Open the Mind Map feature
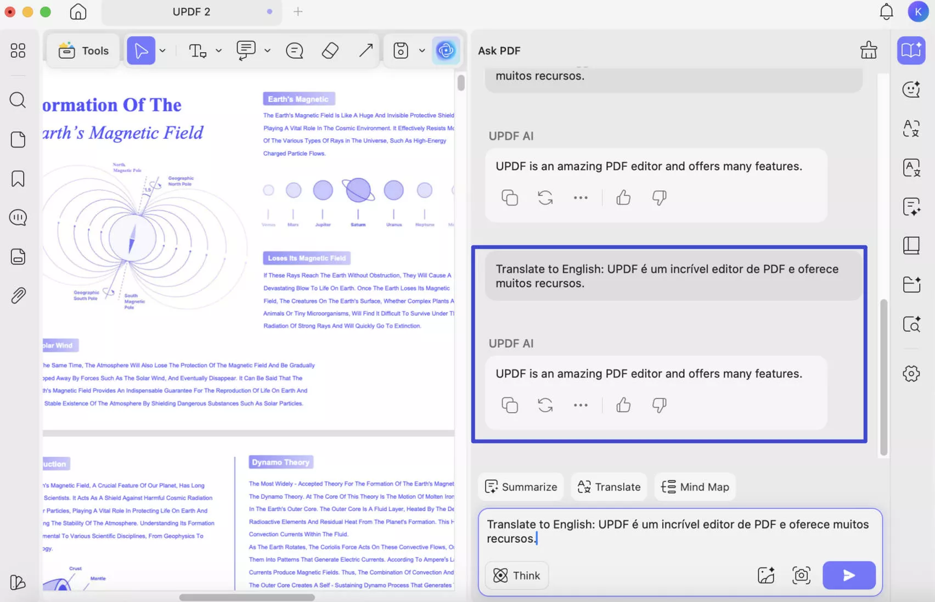Image resolution: width=935 pixels, height=602 pixels. click(695, 487)
